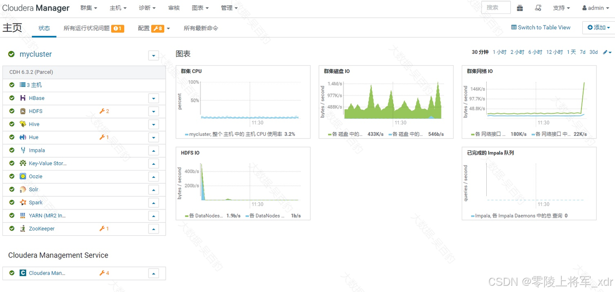The image size is (615, 292).
Task: Click HBase green health check icon
Action: point(12,98)
